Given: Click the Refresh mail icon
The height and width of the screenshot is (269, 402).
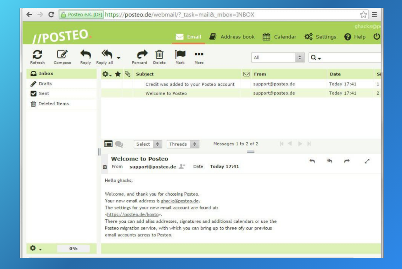Looking at the screenshot, I should pos(38,57).
